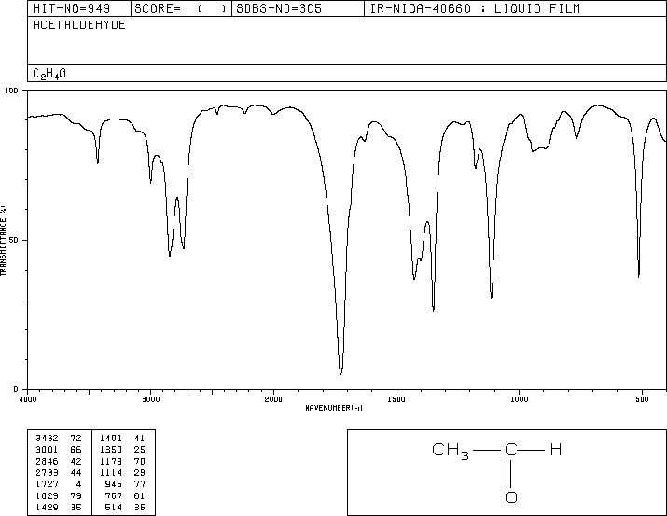667x516 pixels.
Task: Click the 4000 wavenumber axis label
Action: [28, 398]
